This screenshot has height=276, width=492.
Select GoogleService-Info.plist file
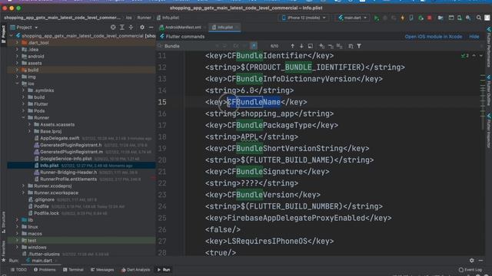66,159
